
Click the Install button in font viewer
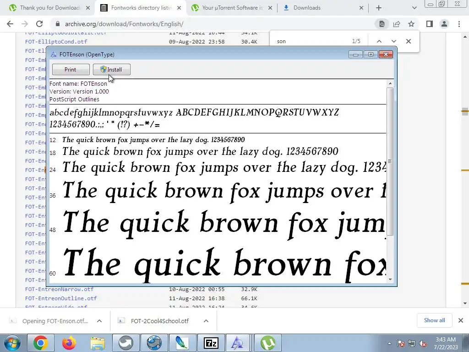[112, 70]
